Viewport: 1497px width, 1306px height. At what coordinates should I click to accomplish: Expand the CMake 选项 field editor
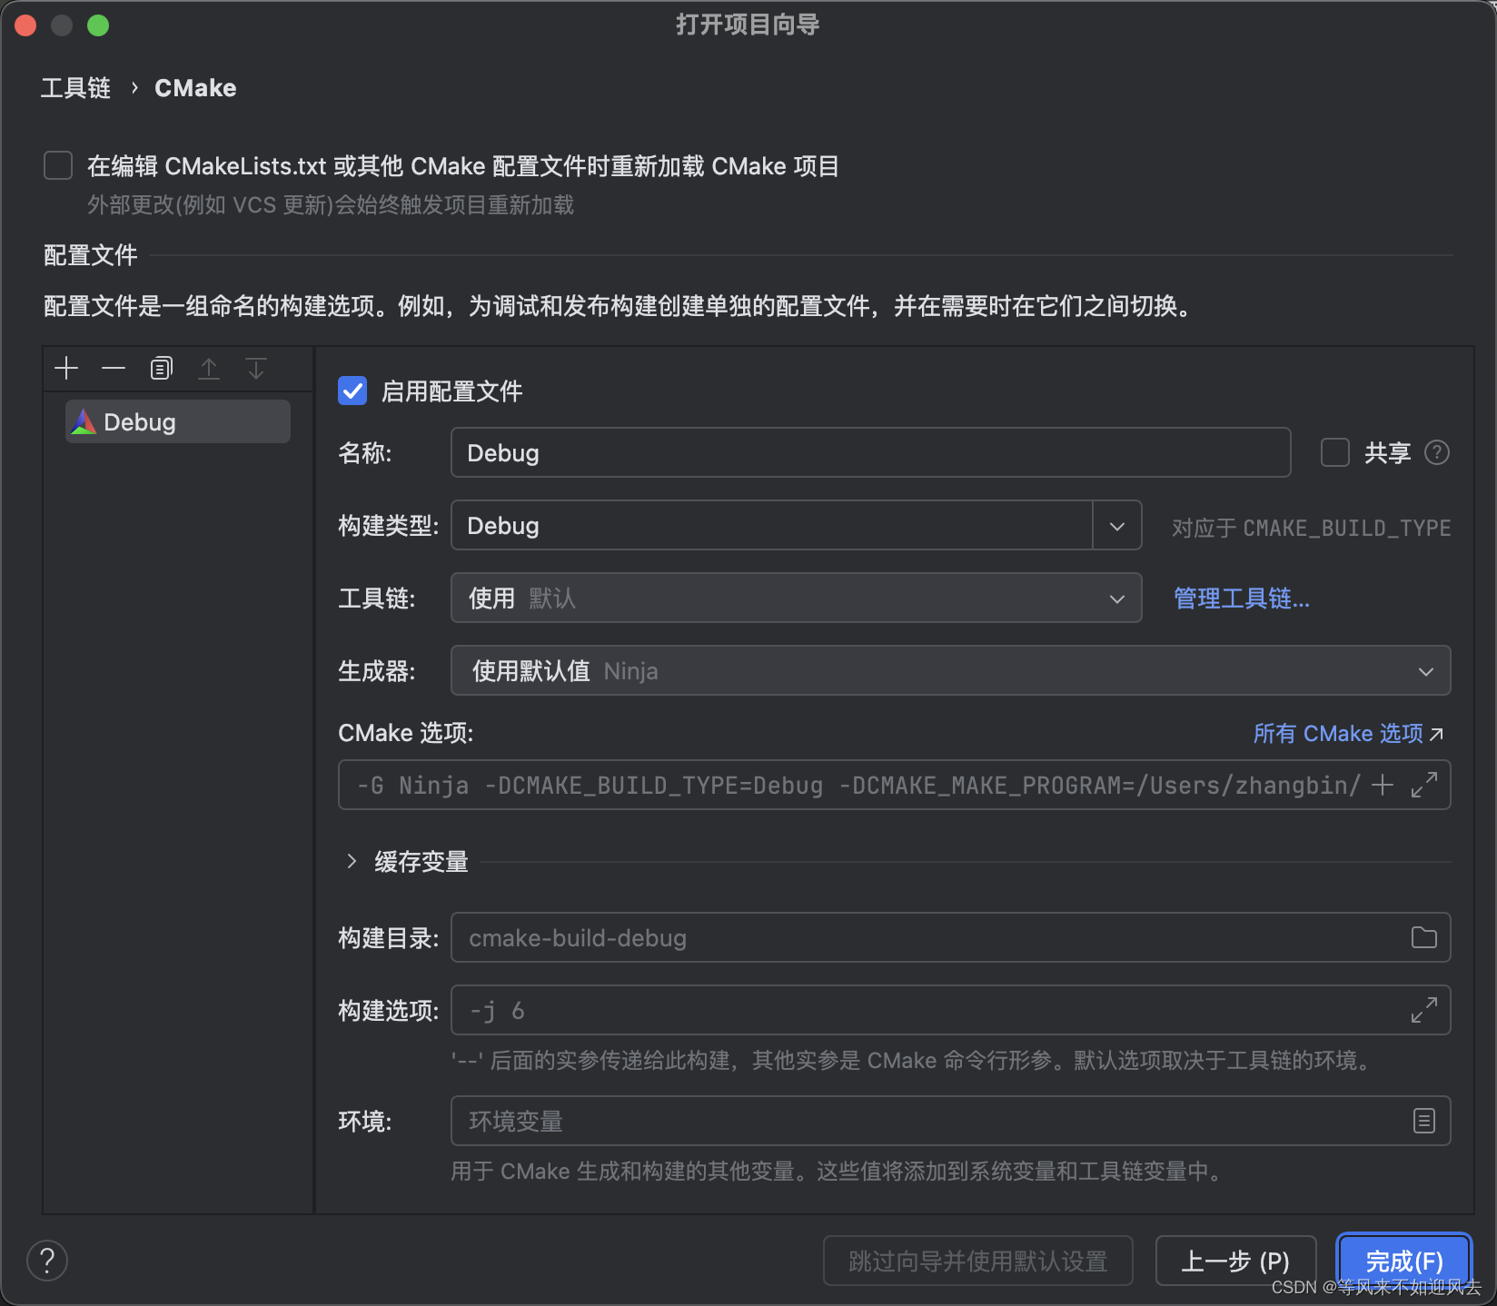click(1424, 785)
